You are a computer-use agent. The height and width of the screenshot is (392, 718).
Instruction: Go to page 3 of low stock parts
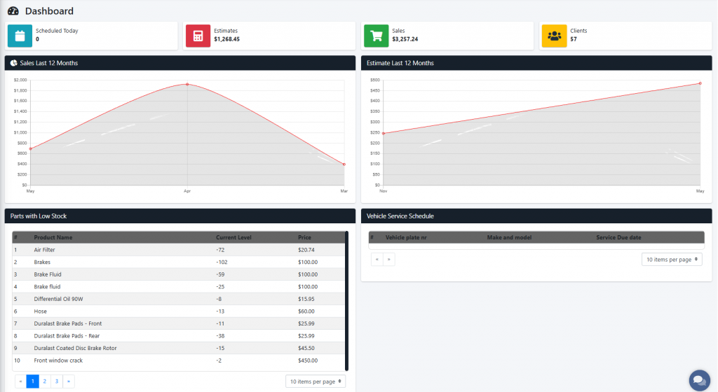(x=56, y=381)
